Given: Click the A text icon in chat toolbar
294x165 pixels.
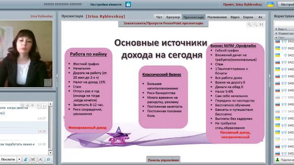Looking at the screenshot, I should (41, 159).
